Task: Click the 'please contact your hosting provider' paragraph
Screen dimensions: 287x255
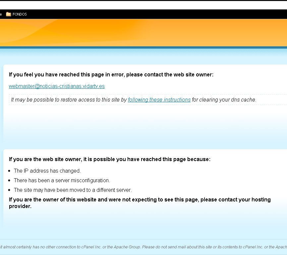Action: pos(140,203)
